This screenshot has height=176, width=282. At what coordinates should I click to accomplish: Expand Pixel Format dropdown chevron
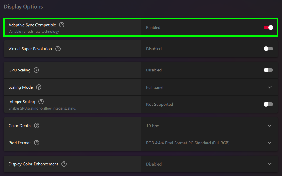click(x=269, y=143)
